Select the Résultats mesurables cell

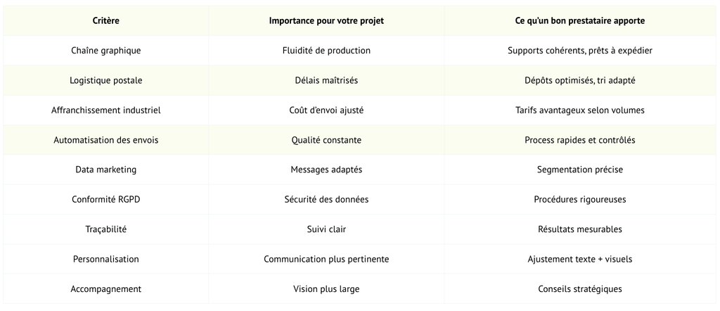pyautogui.click(x=580, y=229)
